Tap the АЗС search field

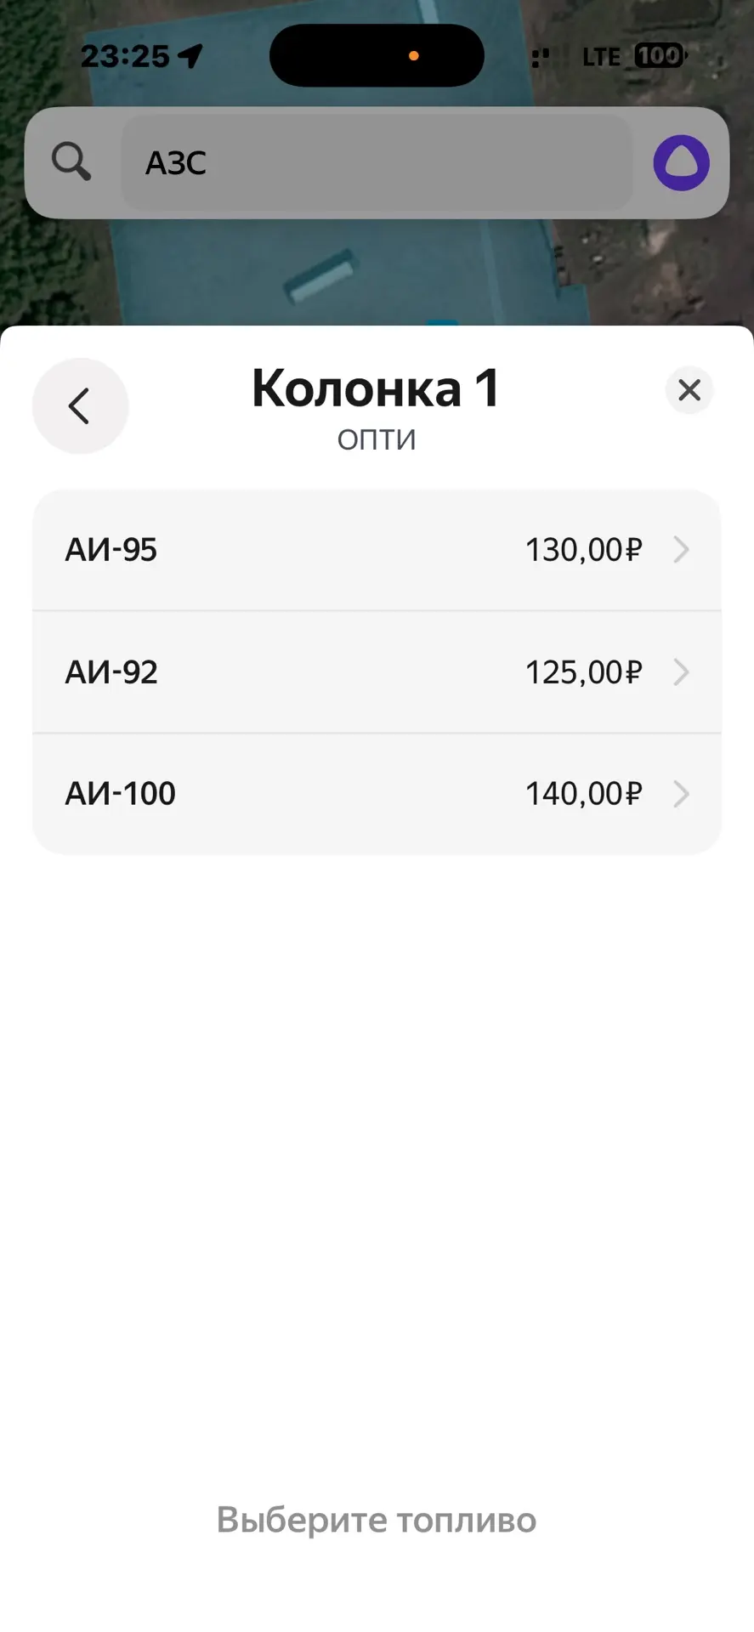377,162
